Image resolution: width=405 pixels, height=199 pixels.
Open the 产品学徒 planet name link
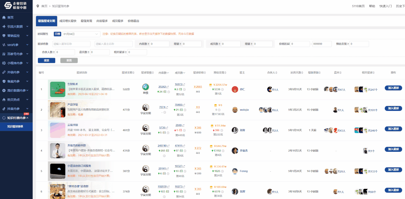coord(72,105)
